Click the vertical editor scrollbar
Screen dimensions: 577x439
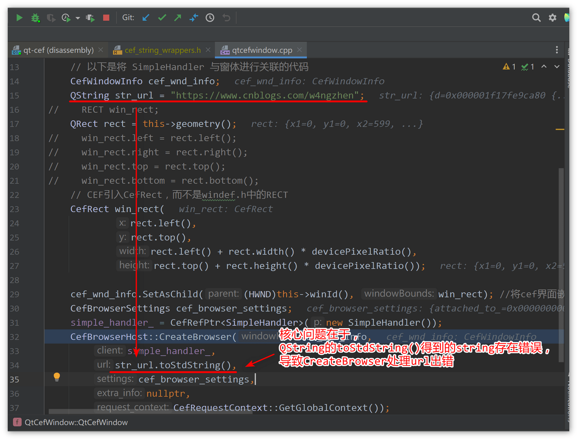pos(561,265)
